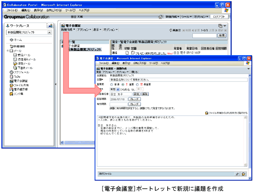Open the 新製品開発プロジェクト conference room link
The image size is (253, 195).
(x=86, y=49)
